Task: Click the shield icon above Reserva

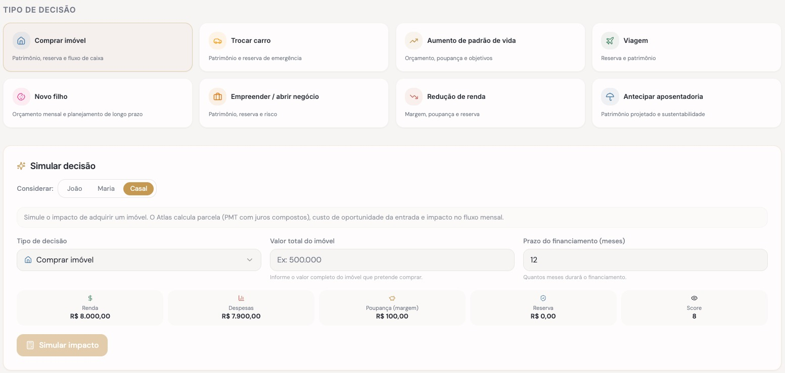Action: tap(543, 298)
